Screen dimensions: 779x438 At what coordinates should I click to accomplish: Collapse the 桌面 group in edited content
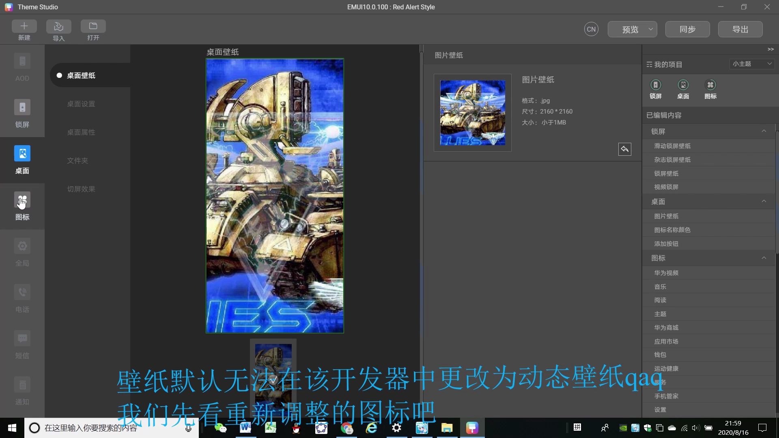[x=764, y=201]
